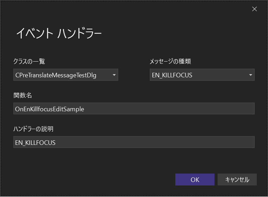Click the arrow on the EN_KILLFOCUS dropdown
This screenshot has height=197, width=268.
point(251,75)
